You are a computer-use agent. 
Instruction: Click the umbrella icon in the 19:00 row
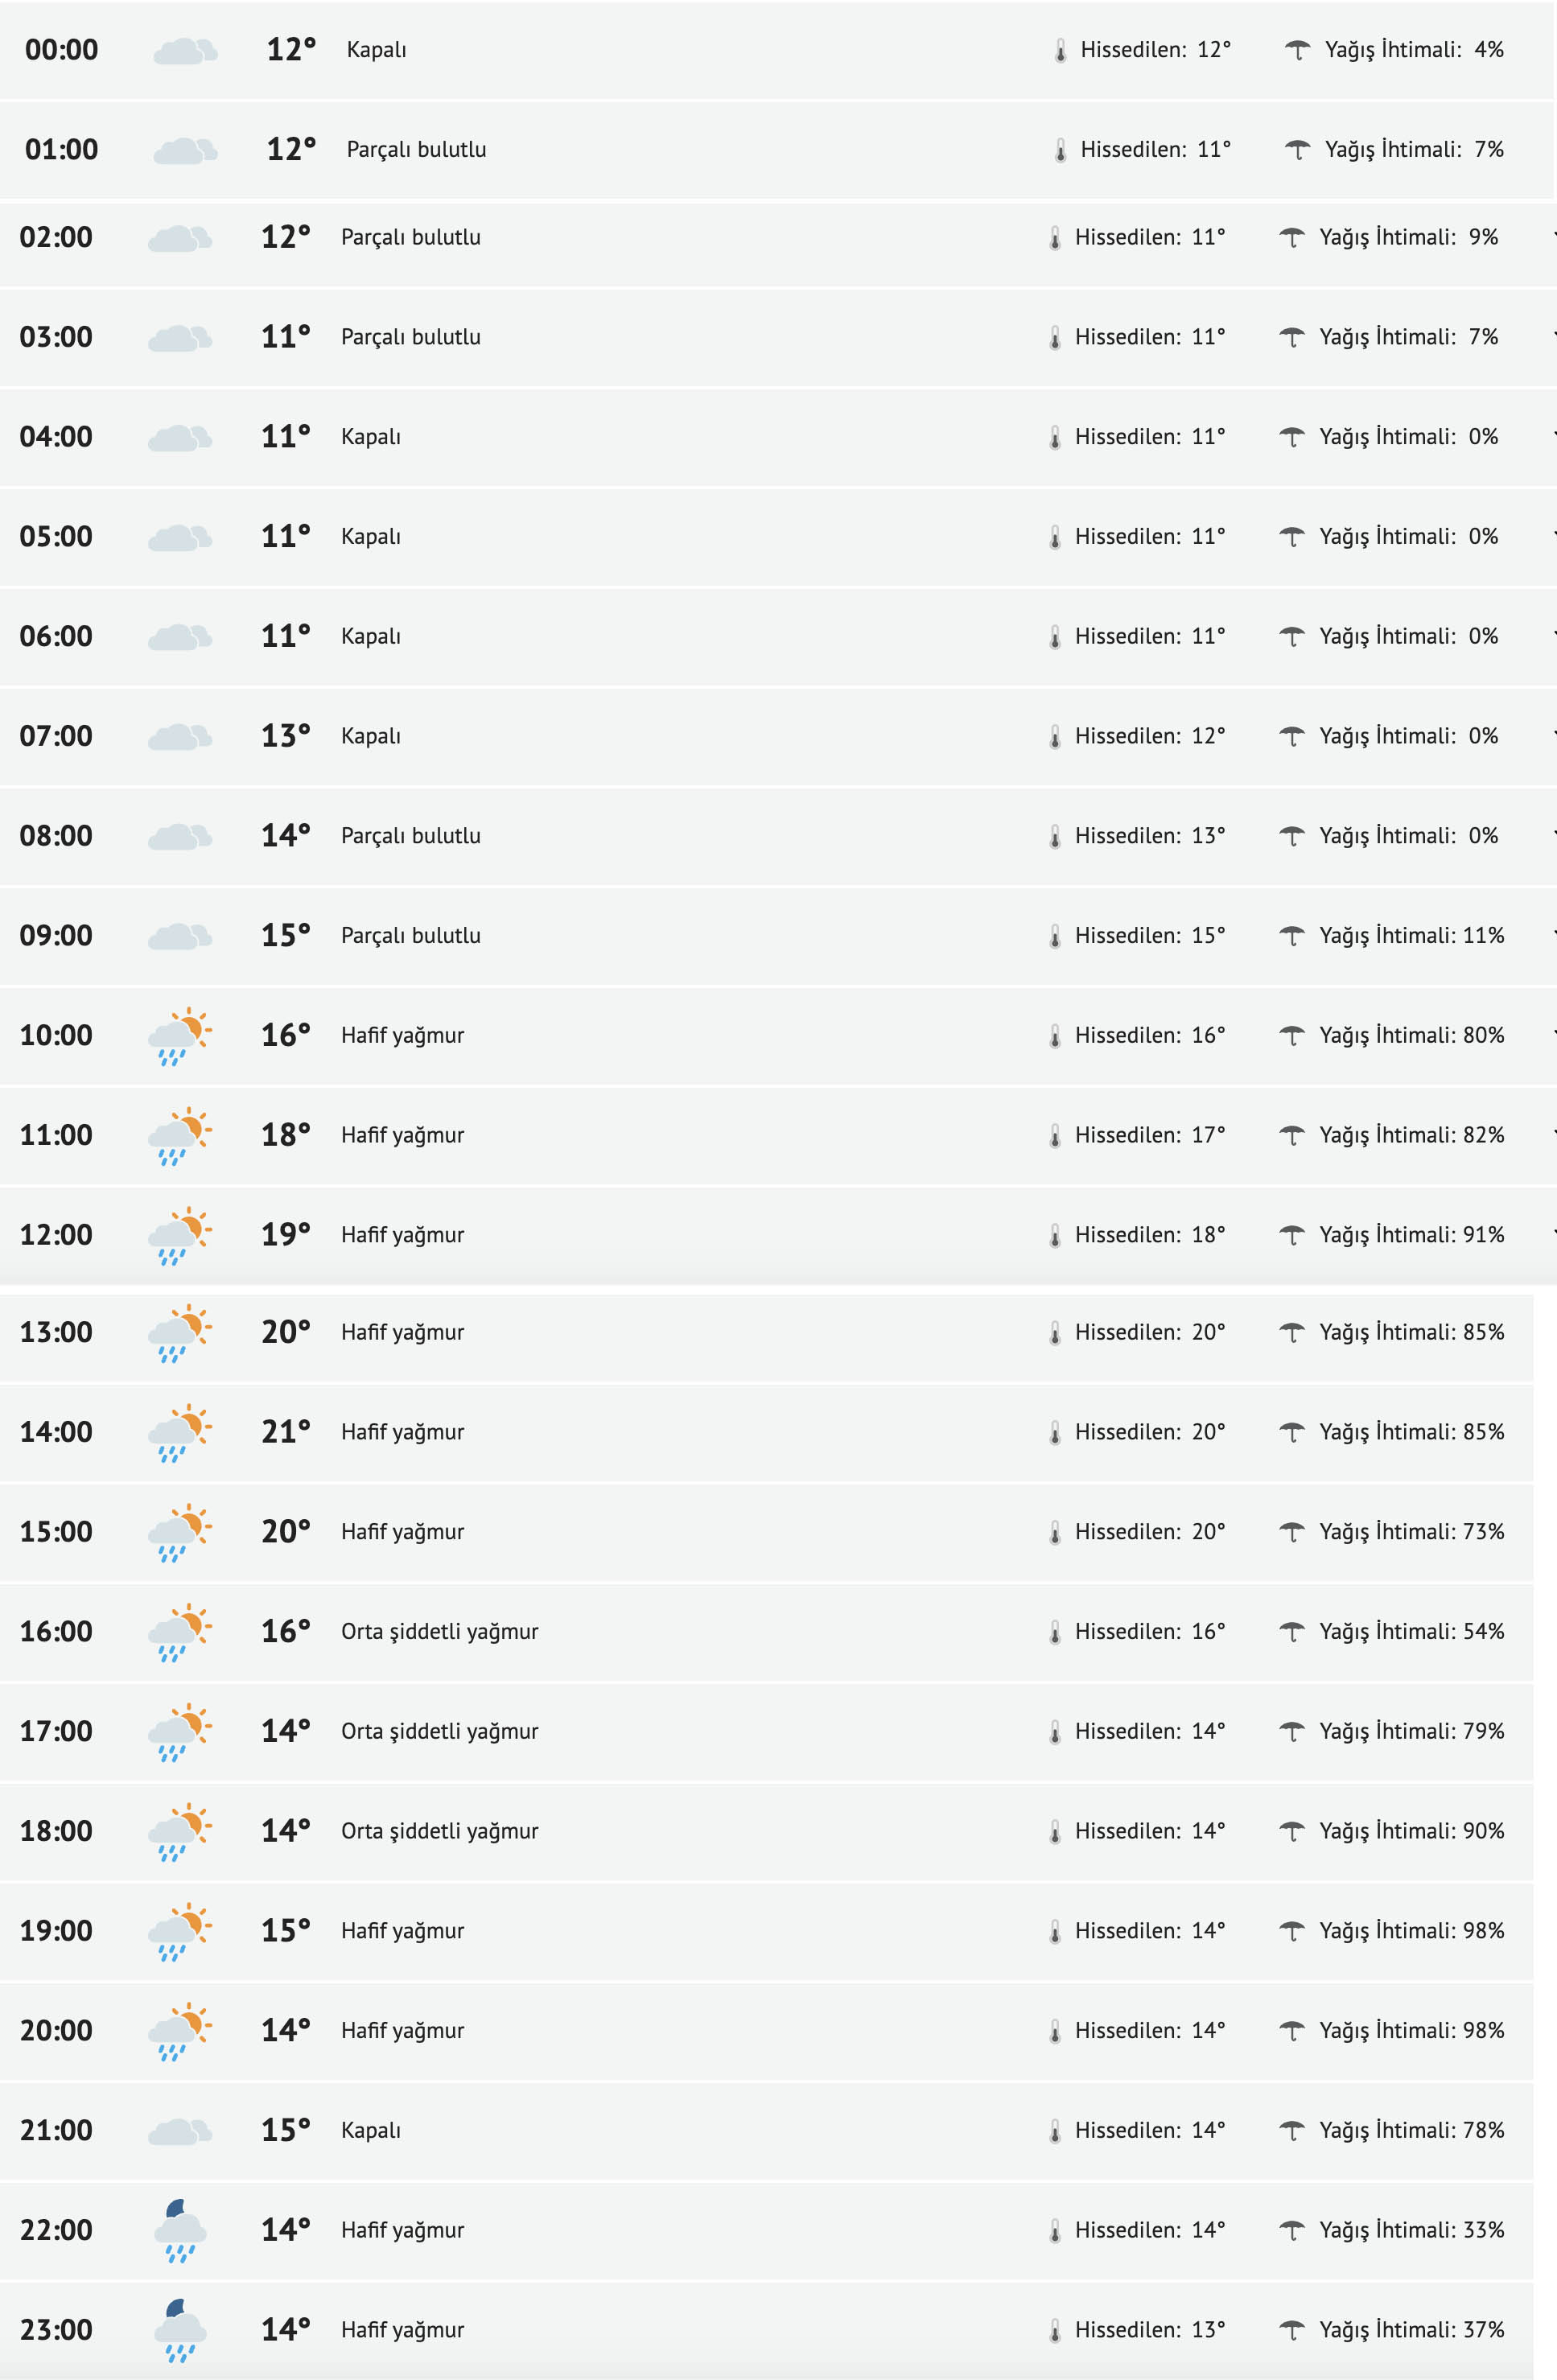click(1292, 1931)
